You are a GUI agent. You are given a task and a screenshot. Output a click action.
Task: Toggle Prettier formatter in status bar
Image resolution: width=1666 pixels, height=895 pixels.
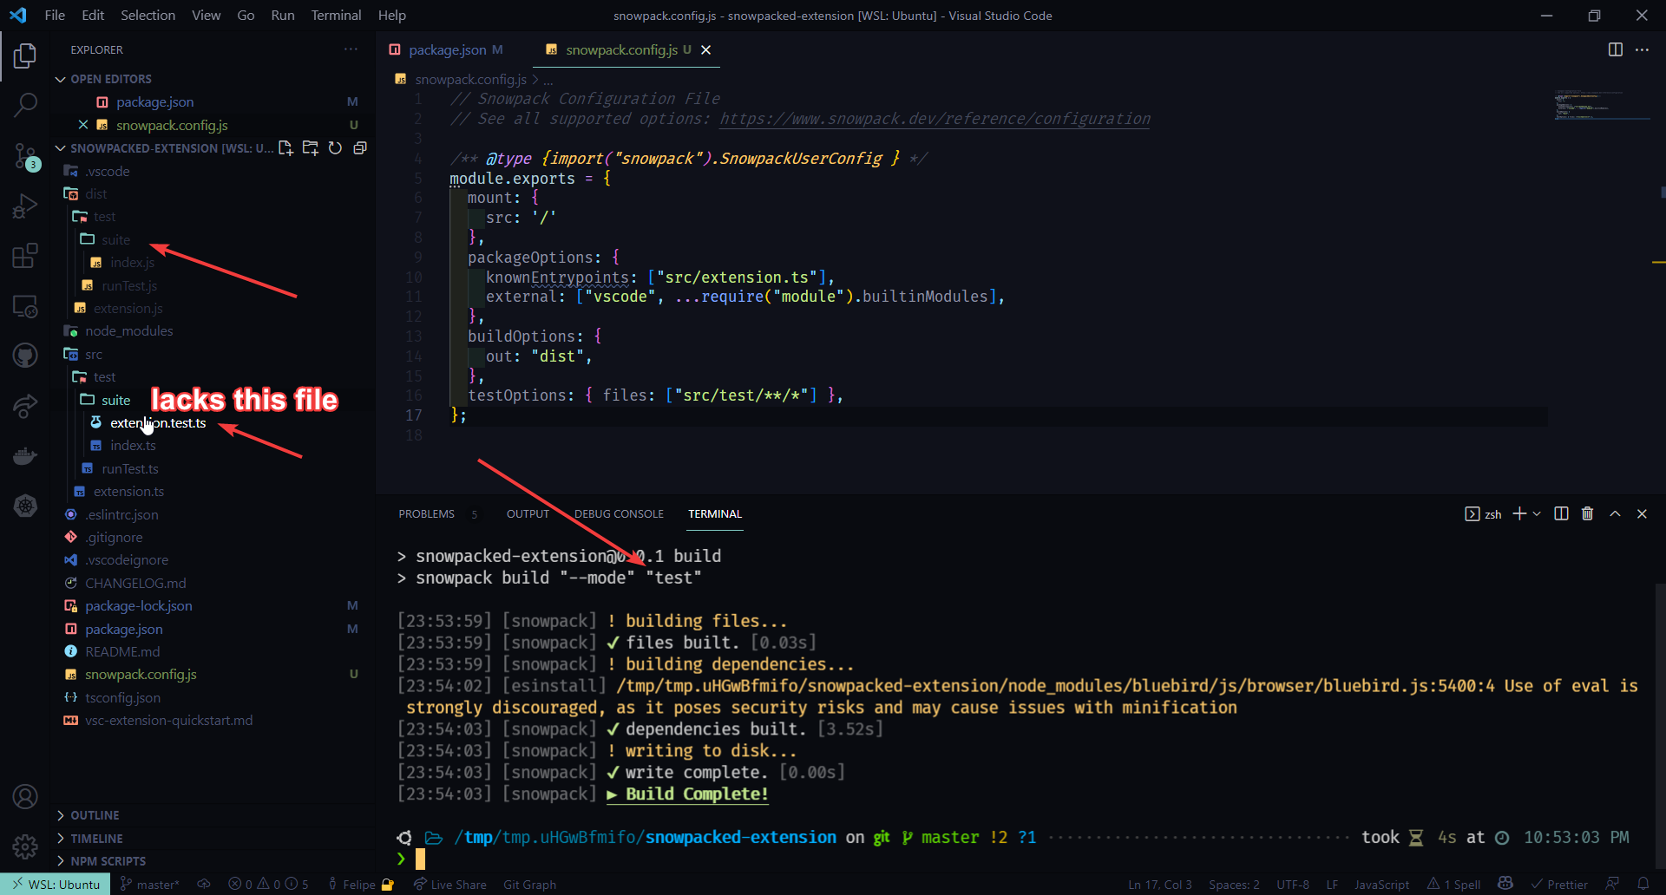(1559, 885)
